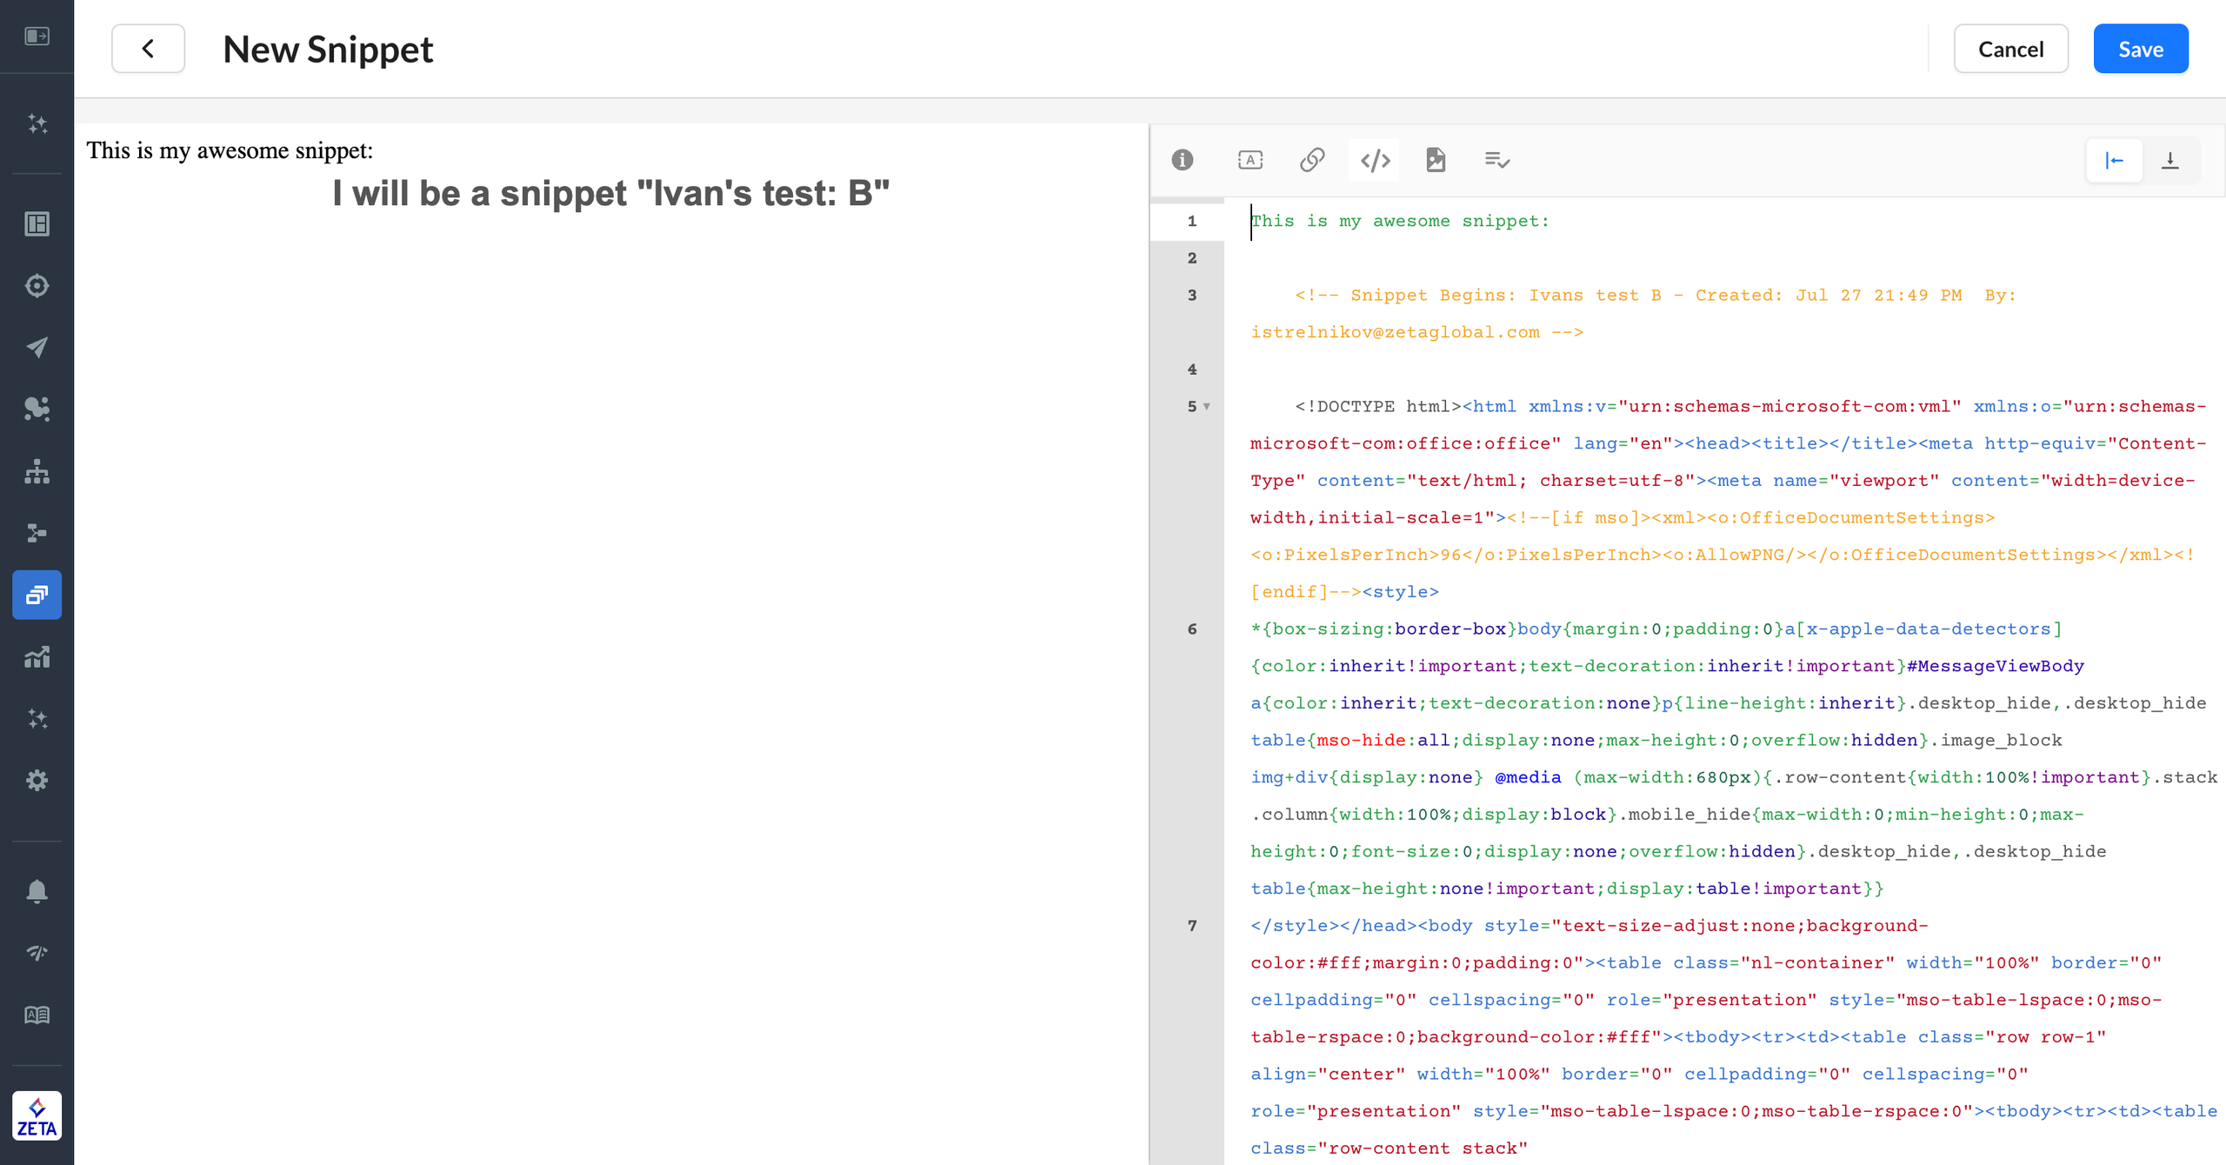Open the paper plane campaigns icon
This screenshot has height=1165, width=2226.
pyautogui.click(x=37, y=347)
